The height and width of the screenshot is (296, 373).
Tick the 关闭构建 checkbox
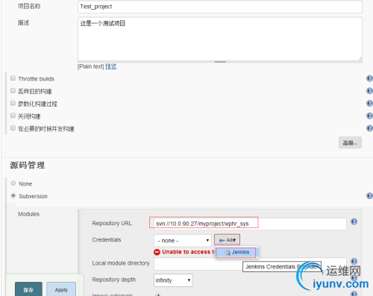[x=13, y=116]
